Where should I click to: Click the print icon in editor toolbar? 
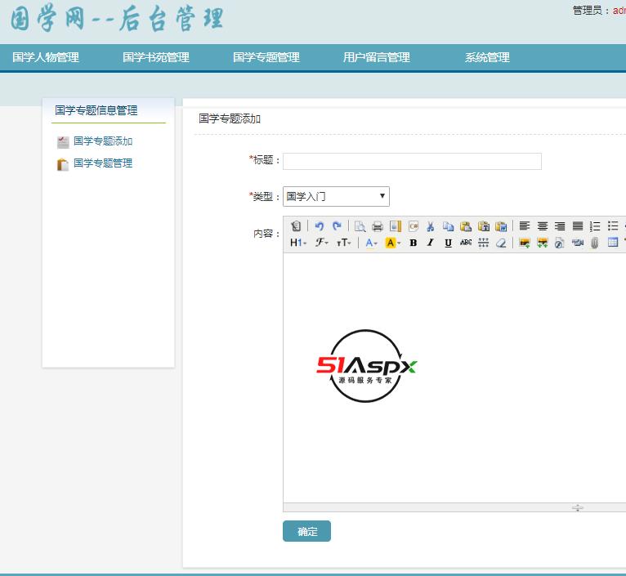click(378, 226)
